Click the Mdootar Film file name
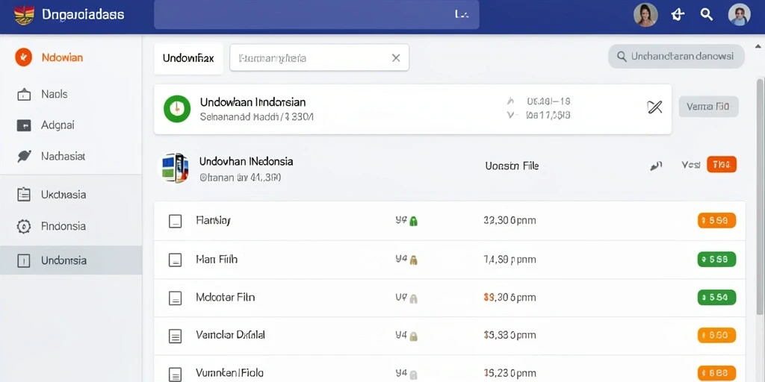 [x=226, y=297]
